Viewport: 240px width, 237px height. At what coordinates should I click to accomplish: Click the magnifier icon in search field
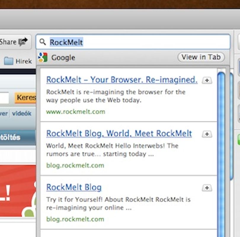pos(43,42)
